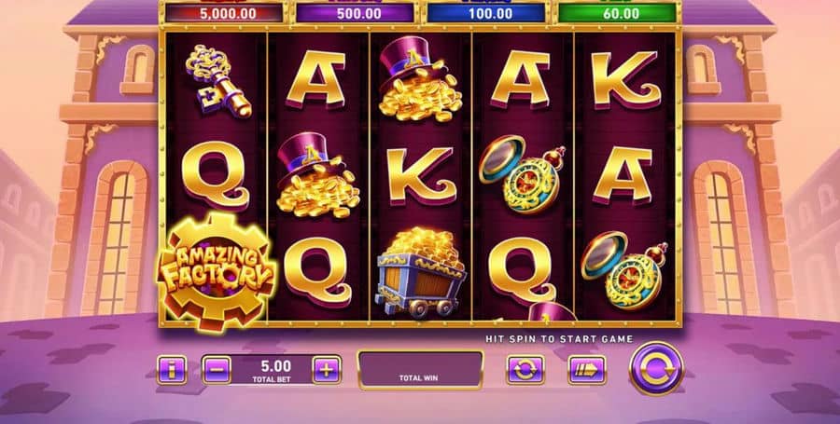840x424 pixels.
Task: Select top hat with coins on second reel
Action: pos(318,175)
